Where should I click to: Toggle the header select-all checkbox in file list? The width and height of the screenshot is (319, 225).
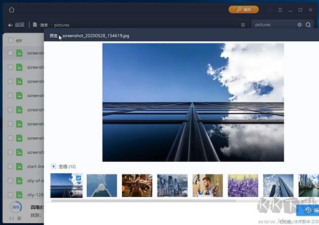click(11, 40)
